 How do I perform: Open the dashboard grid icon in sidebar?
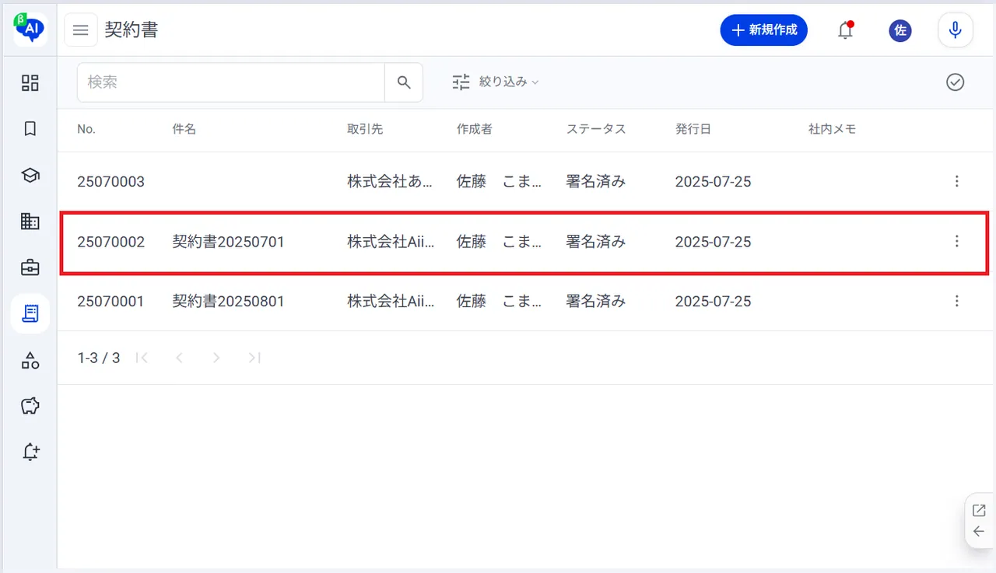coord(30,83)
